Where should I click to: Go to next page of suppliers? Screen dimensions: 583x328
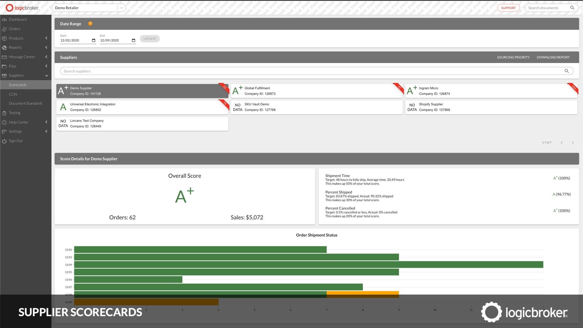click(x=573, y=143)
